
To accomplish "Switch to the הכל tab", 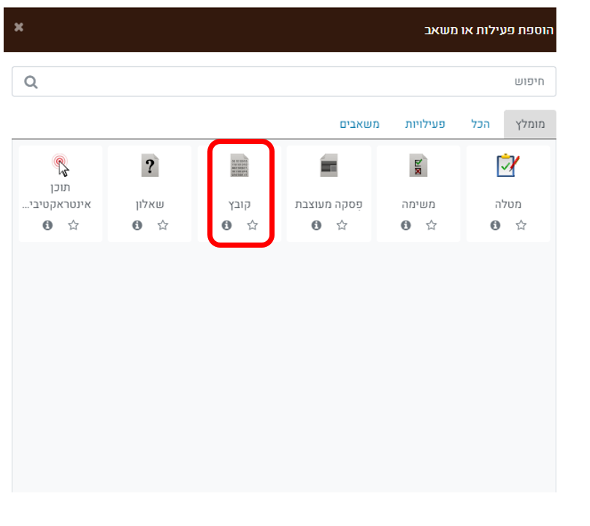I will click(480, 124).
